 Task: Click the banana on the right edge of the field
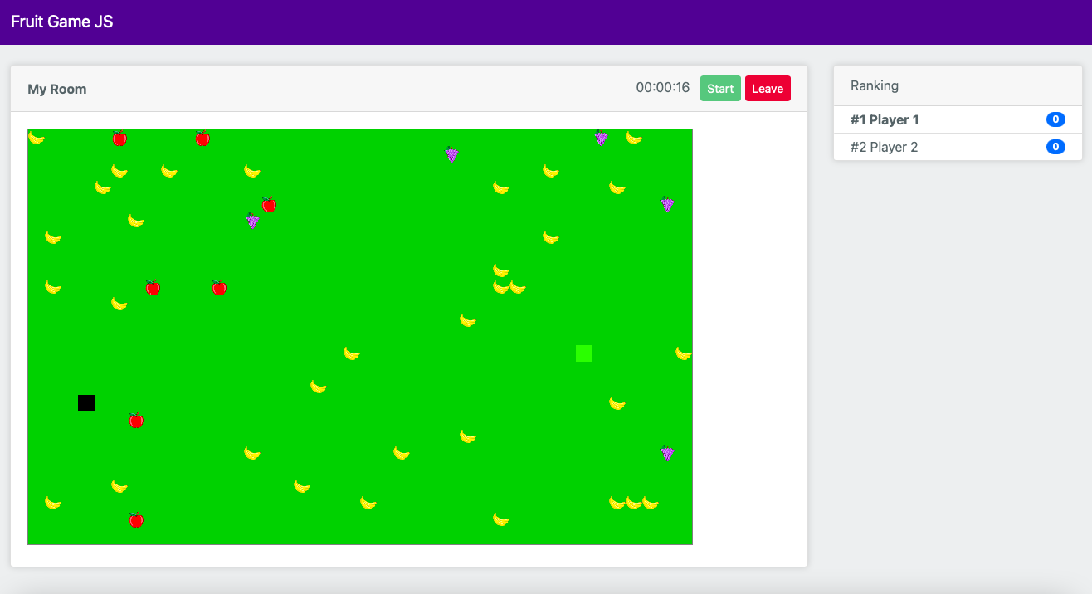(684, 353)
